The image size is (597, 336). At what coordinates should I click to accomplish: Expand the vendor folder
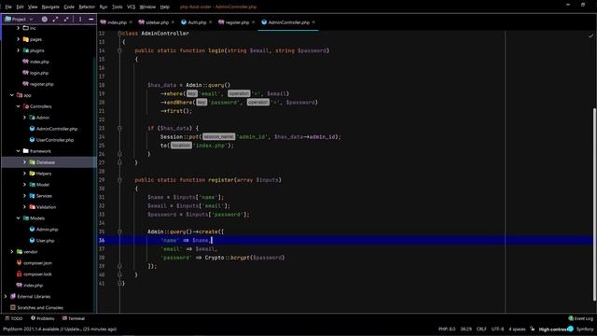(x=12, y=252)
